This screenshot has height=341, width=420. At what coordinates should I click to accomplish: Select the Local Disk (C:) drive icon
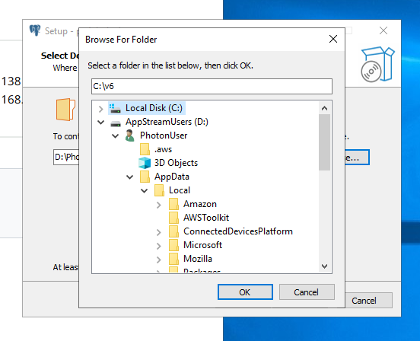(116, 108)
